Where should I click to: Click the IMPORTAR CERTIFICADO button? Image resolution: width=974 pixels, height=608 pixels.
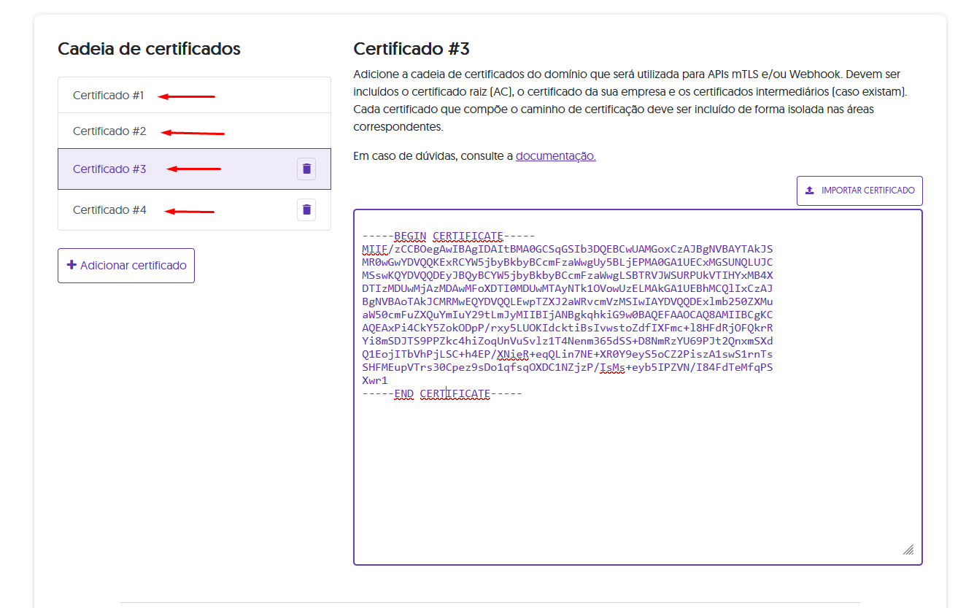[x=859, y=191]
